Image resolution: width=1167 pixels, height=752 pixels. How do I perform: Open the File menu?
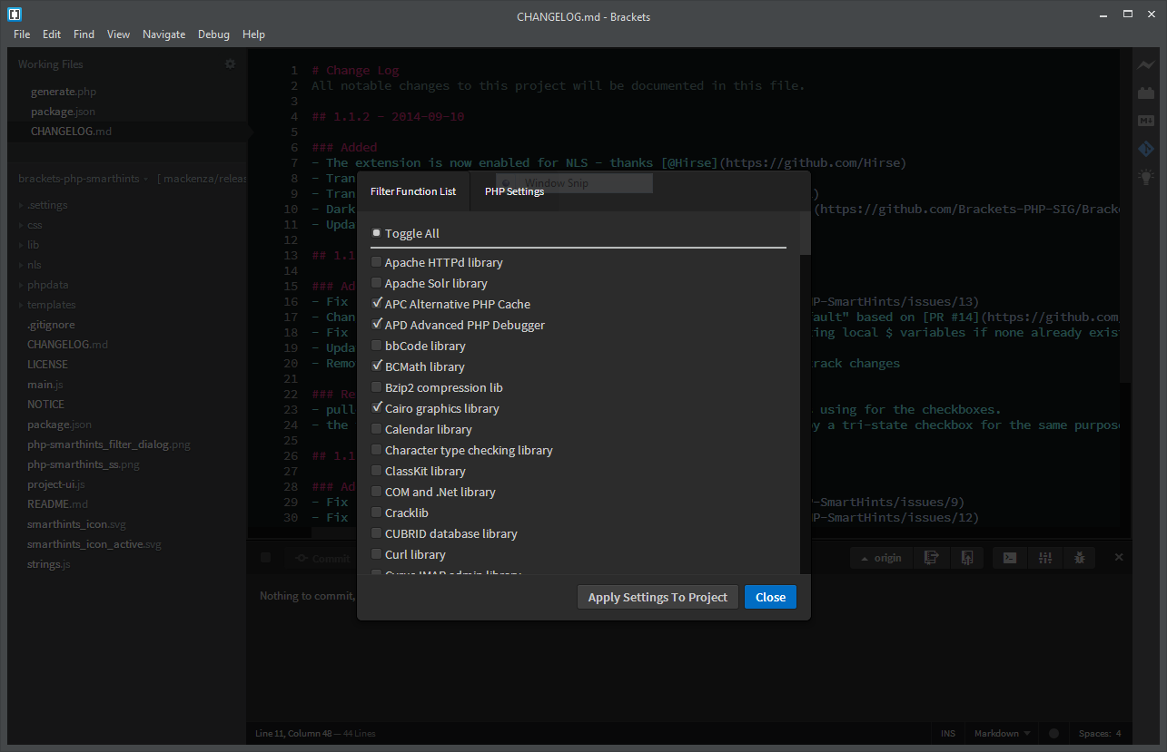coord(22,34)
